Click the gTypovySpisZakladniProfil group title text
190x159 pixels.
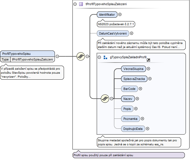coord(128,57)
